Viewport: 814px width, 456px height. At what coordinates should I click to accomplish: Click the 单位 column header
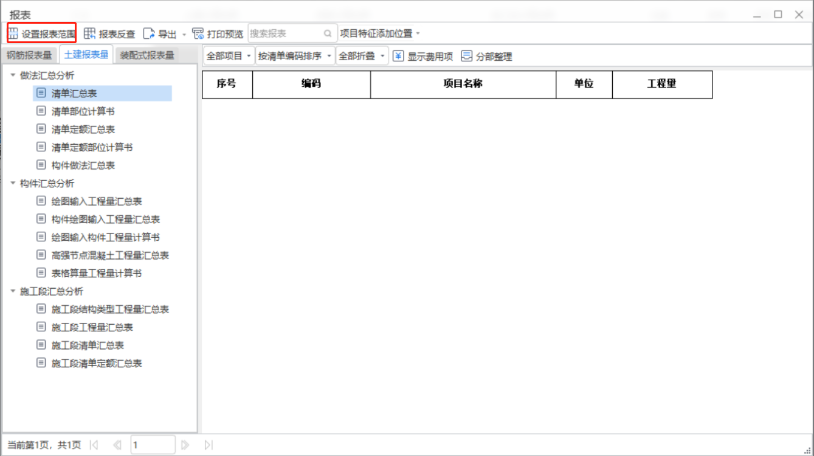point(584,85)
